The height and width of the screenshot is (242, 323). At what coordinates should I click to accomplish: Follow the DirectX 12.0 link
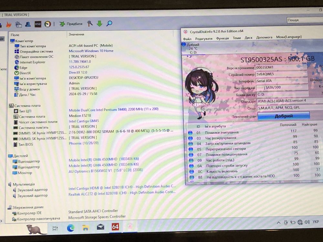pos(78,72)
